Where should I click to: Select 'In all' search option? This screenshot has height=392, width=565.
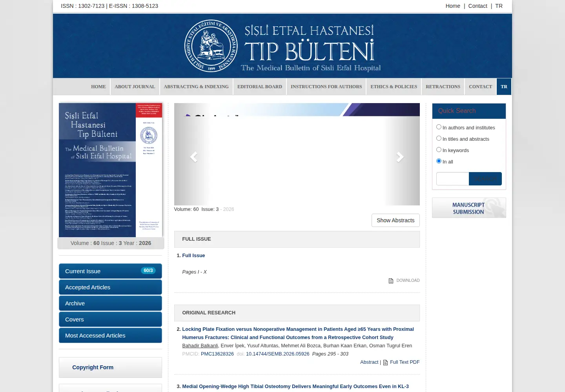coord(439,161)
